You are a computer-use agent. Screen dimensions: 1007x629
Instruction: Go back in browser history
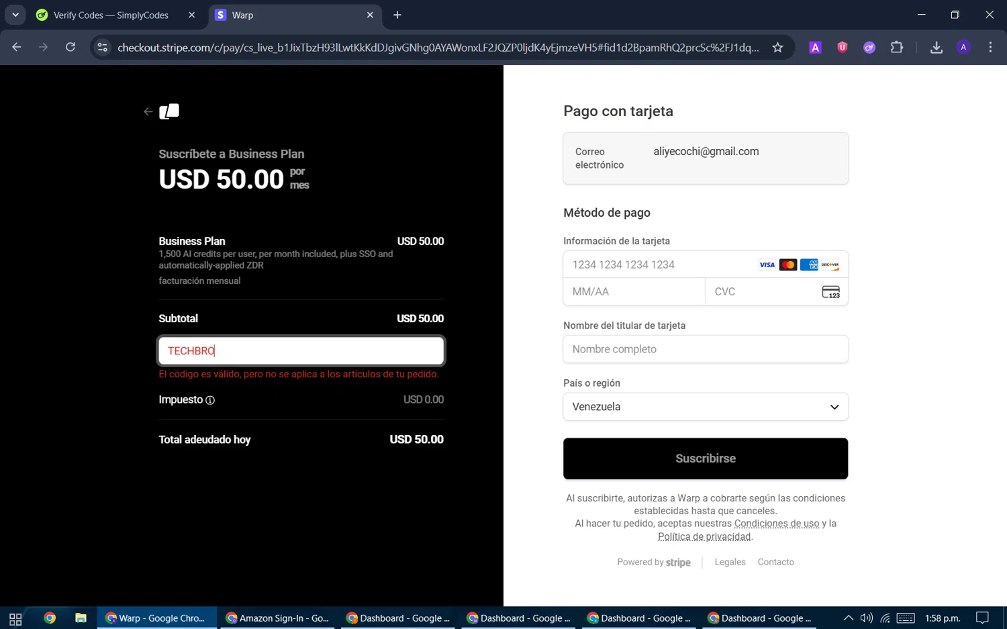click(x=17, y=47)
